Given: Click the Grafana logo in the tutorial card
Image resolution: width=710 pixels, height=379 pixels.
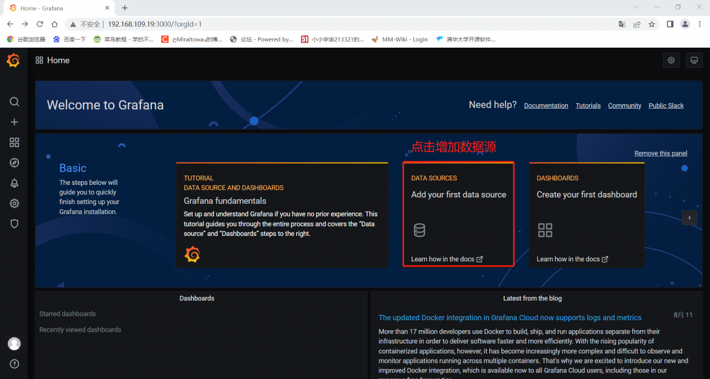Looking at the screenshot, I should [192, 255].
